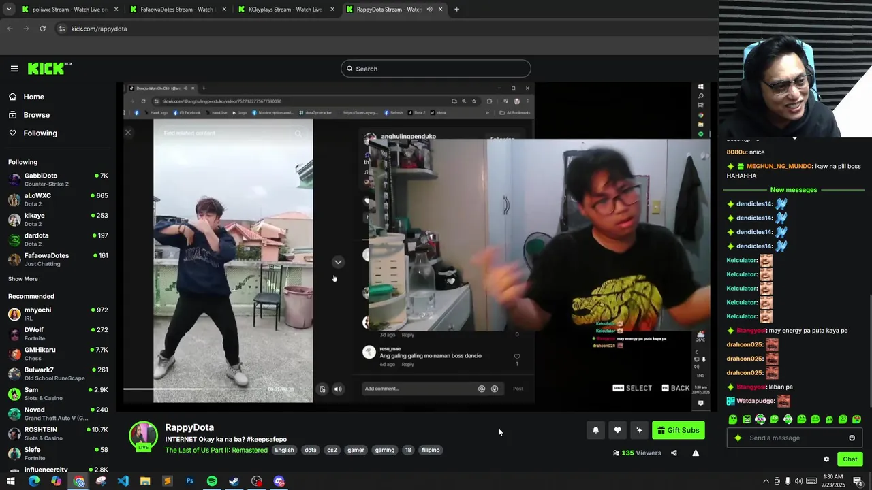Go to Home in the sidebar

(x=33, y=97)
